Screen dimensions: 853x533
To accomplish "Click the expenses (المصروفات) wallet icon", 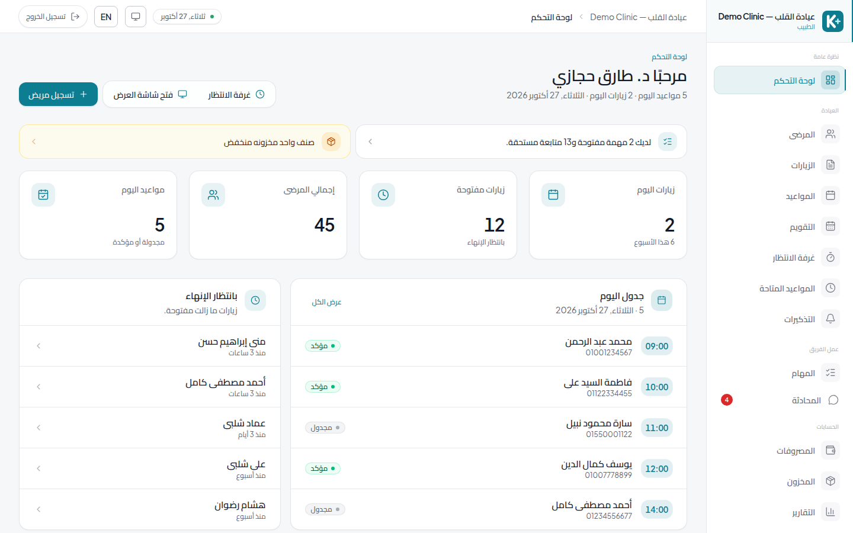I will (830, 450).
